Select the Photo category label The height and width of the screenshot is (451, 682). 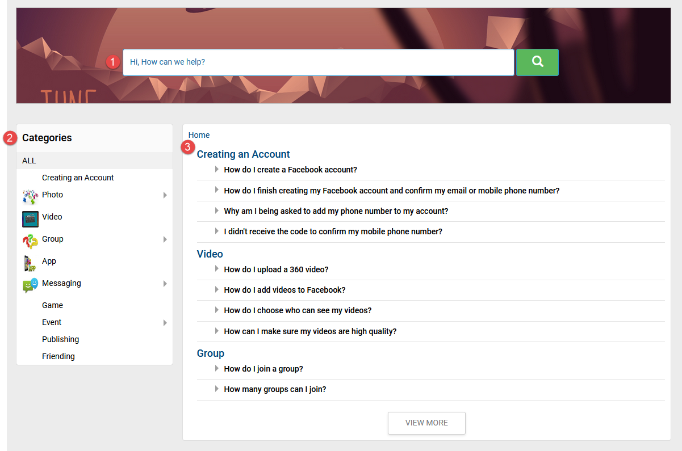click(x=52, y=195)
